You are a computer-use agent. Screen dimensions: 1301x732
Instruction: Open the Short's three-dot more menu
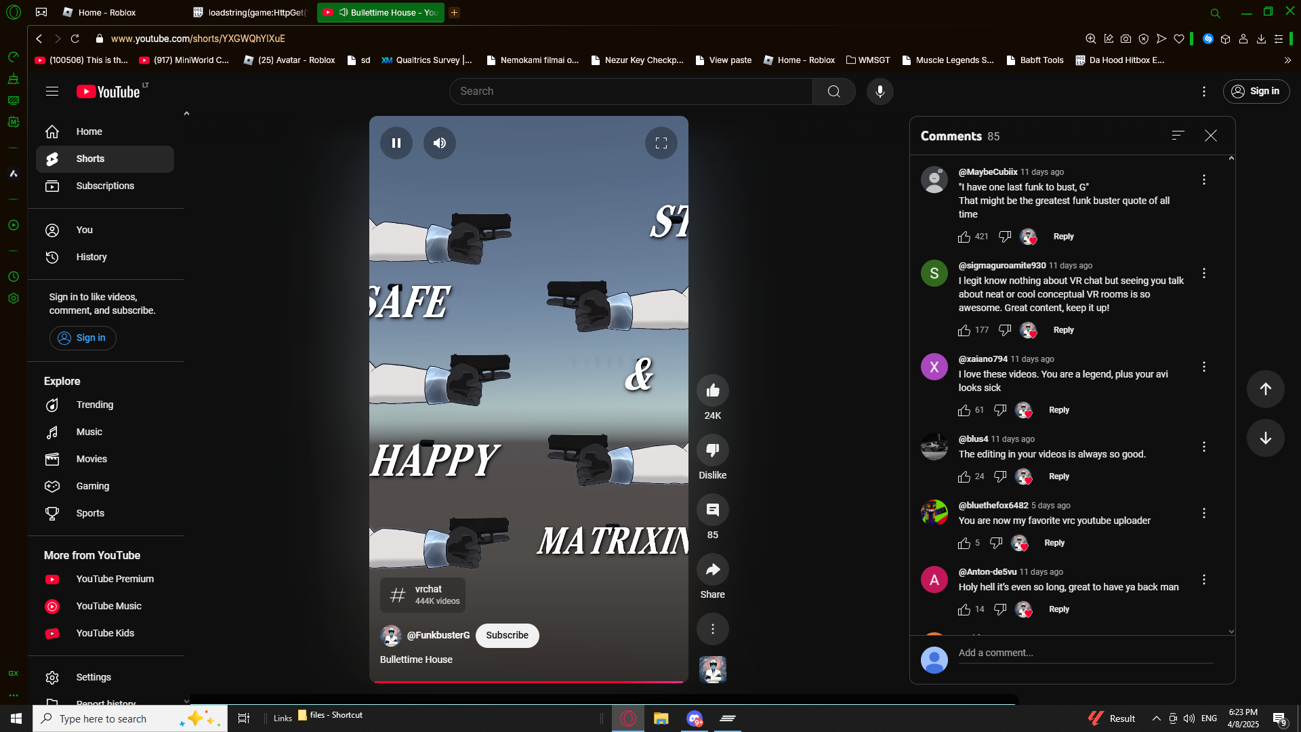[712, 629]
